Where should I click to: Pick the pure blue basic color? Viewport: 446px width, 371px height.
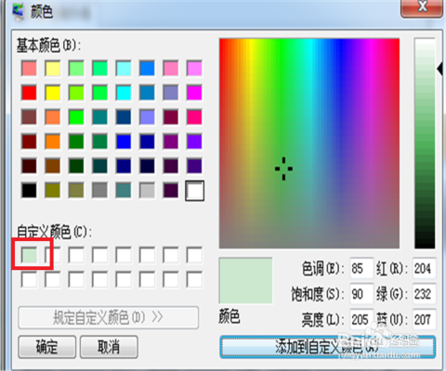pos(124,142)
